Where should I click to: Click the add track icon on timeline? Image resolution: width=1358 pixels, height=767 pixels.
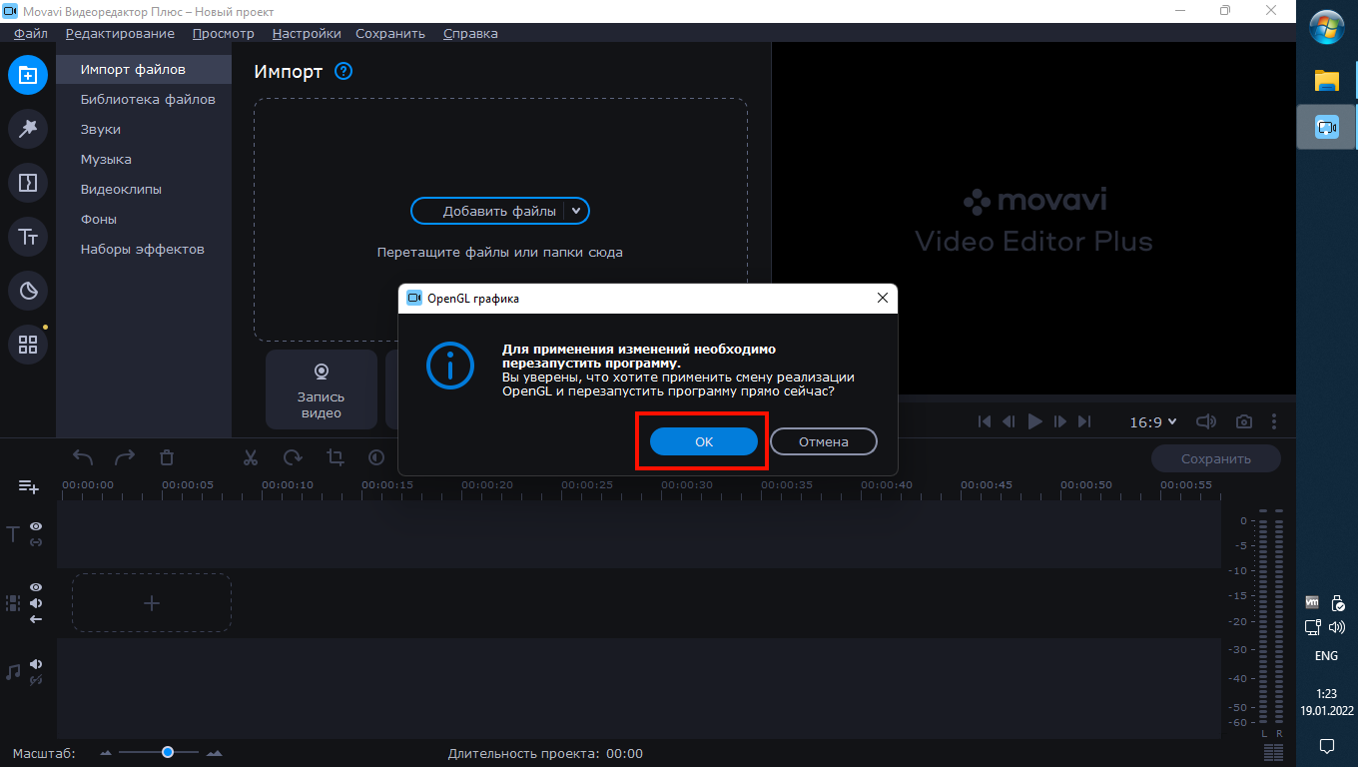(x=28, y=486)
